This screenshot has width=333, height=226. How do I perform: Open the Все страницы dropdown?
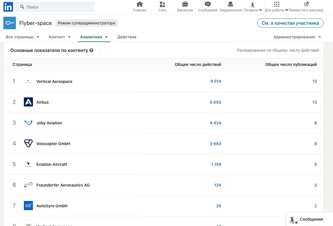click(22, 37)
